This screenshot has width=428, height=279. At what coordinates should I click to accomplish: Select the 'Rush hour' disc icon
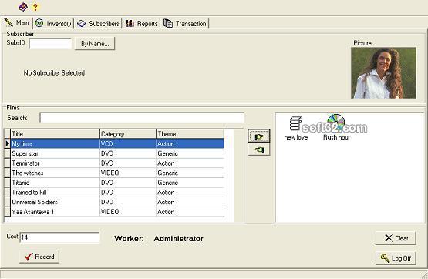click(336, 123)
